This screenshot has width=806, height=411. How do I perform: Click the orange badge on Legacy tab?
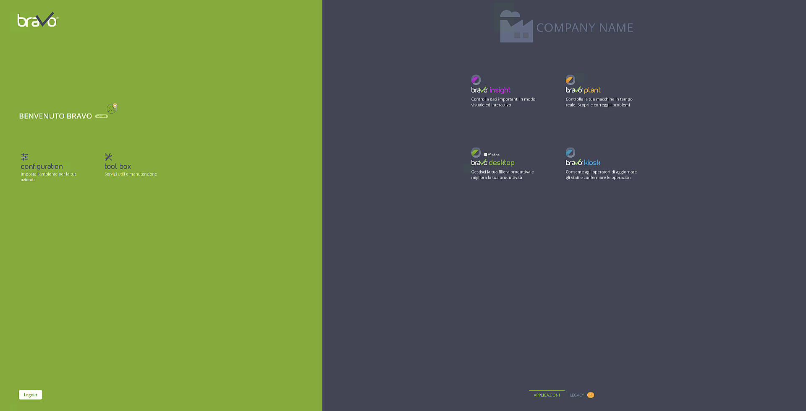coord(591,395)
